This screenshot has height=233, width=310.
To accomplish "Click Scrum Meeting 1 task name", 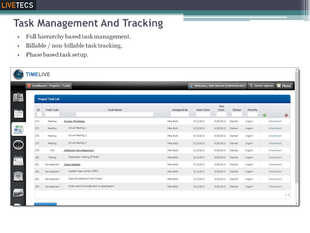I will click(78, 128).
